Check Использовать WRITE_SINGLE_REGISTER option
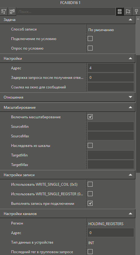This screenshot has height=255, width=140. [90, 194]
